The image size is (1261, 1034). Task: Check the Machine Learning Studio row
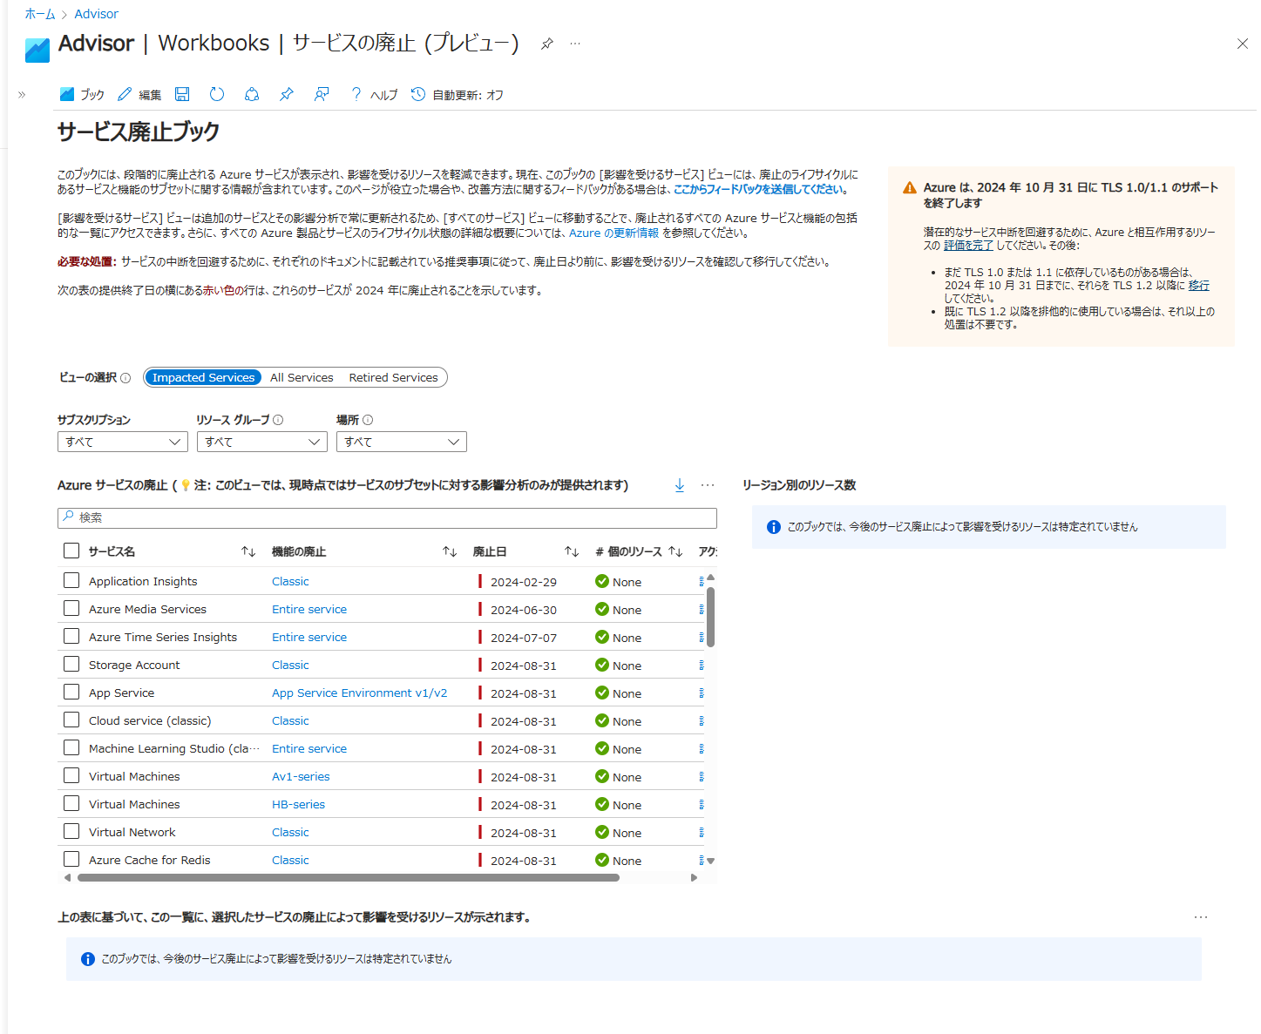[71, 747]
